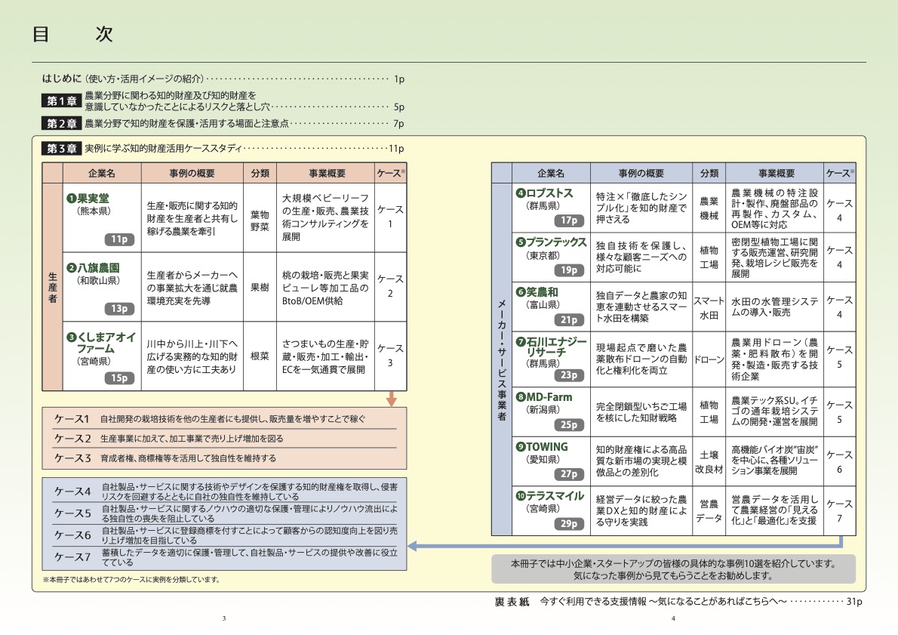898x635 pixels.
Task: Select the 17p page badge for ロブストス
Action: 569,220
